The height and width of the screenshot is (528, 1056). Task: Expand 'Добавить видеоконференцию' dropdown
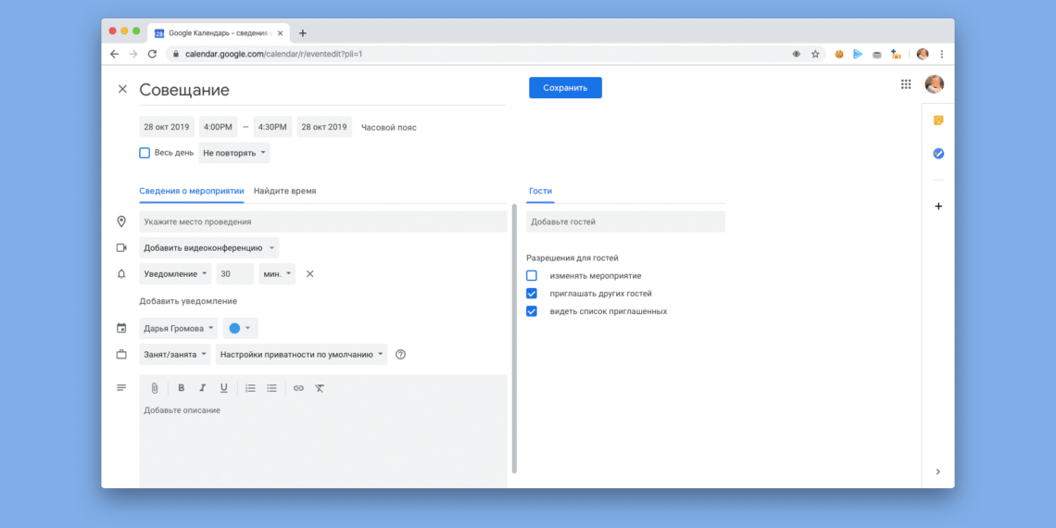(x=209, y=248)
